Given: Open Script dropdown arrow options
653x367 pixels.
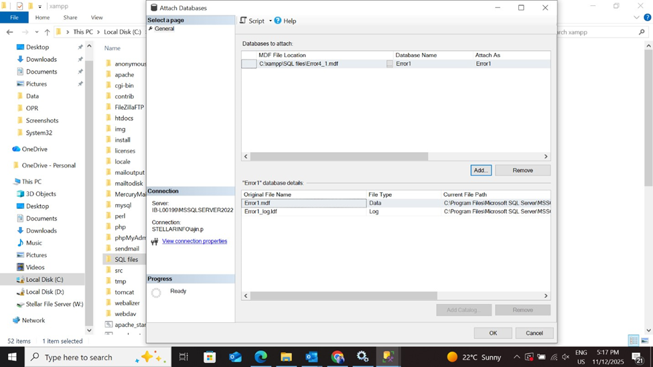Looking at the screenshot, I should pyautogui.click(x=271, y=21).
